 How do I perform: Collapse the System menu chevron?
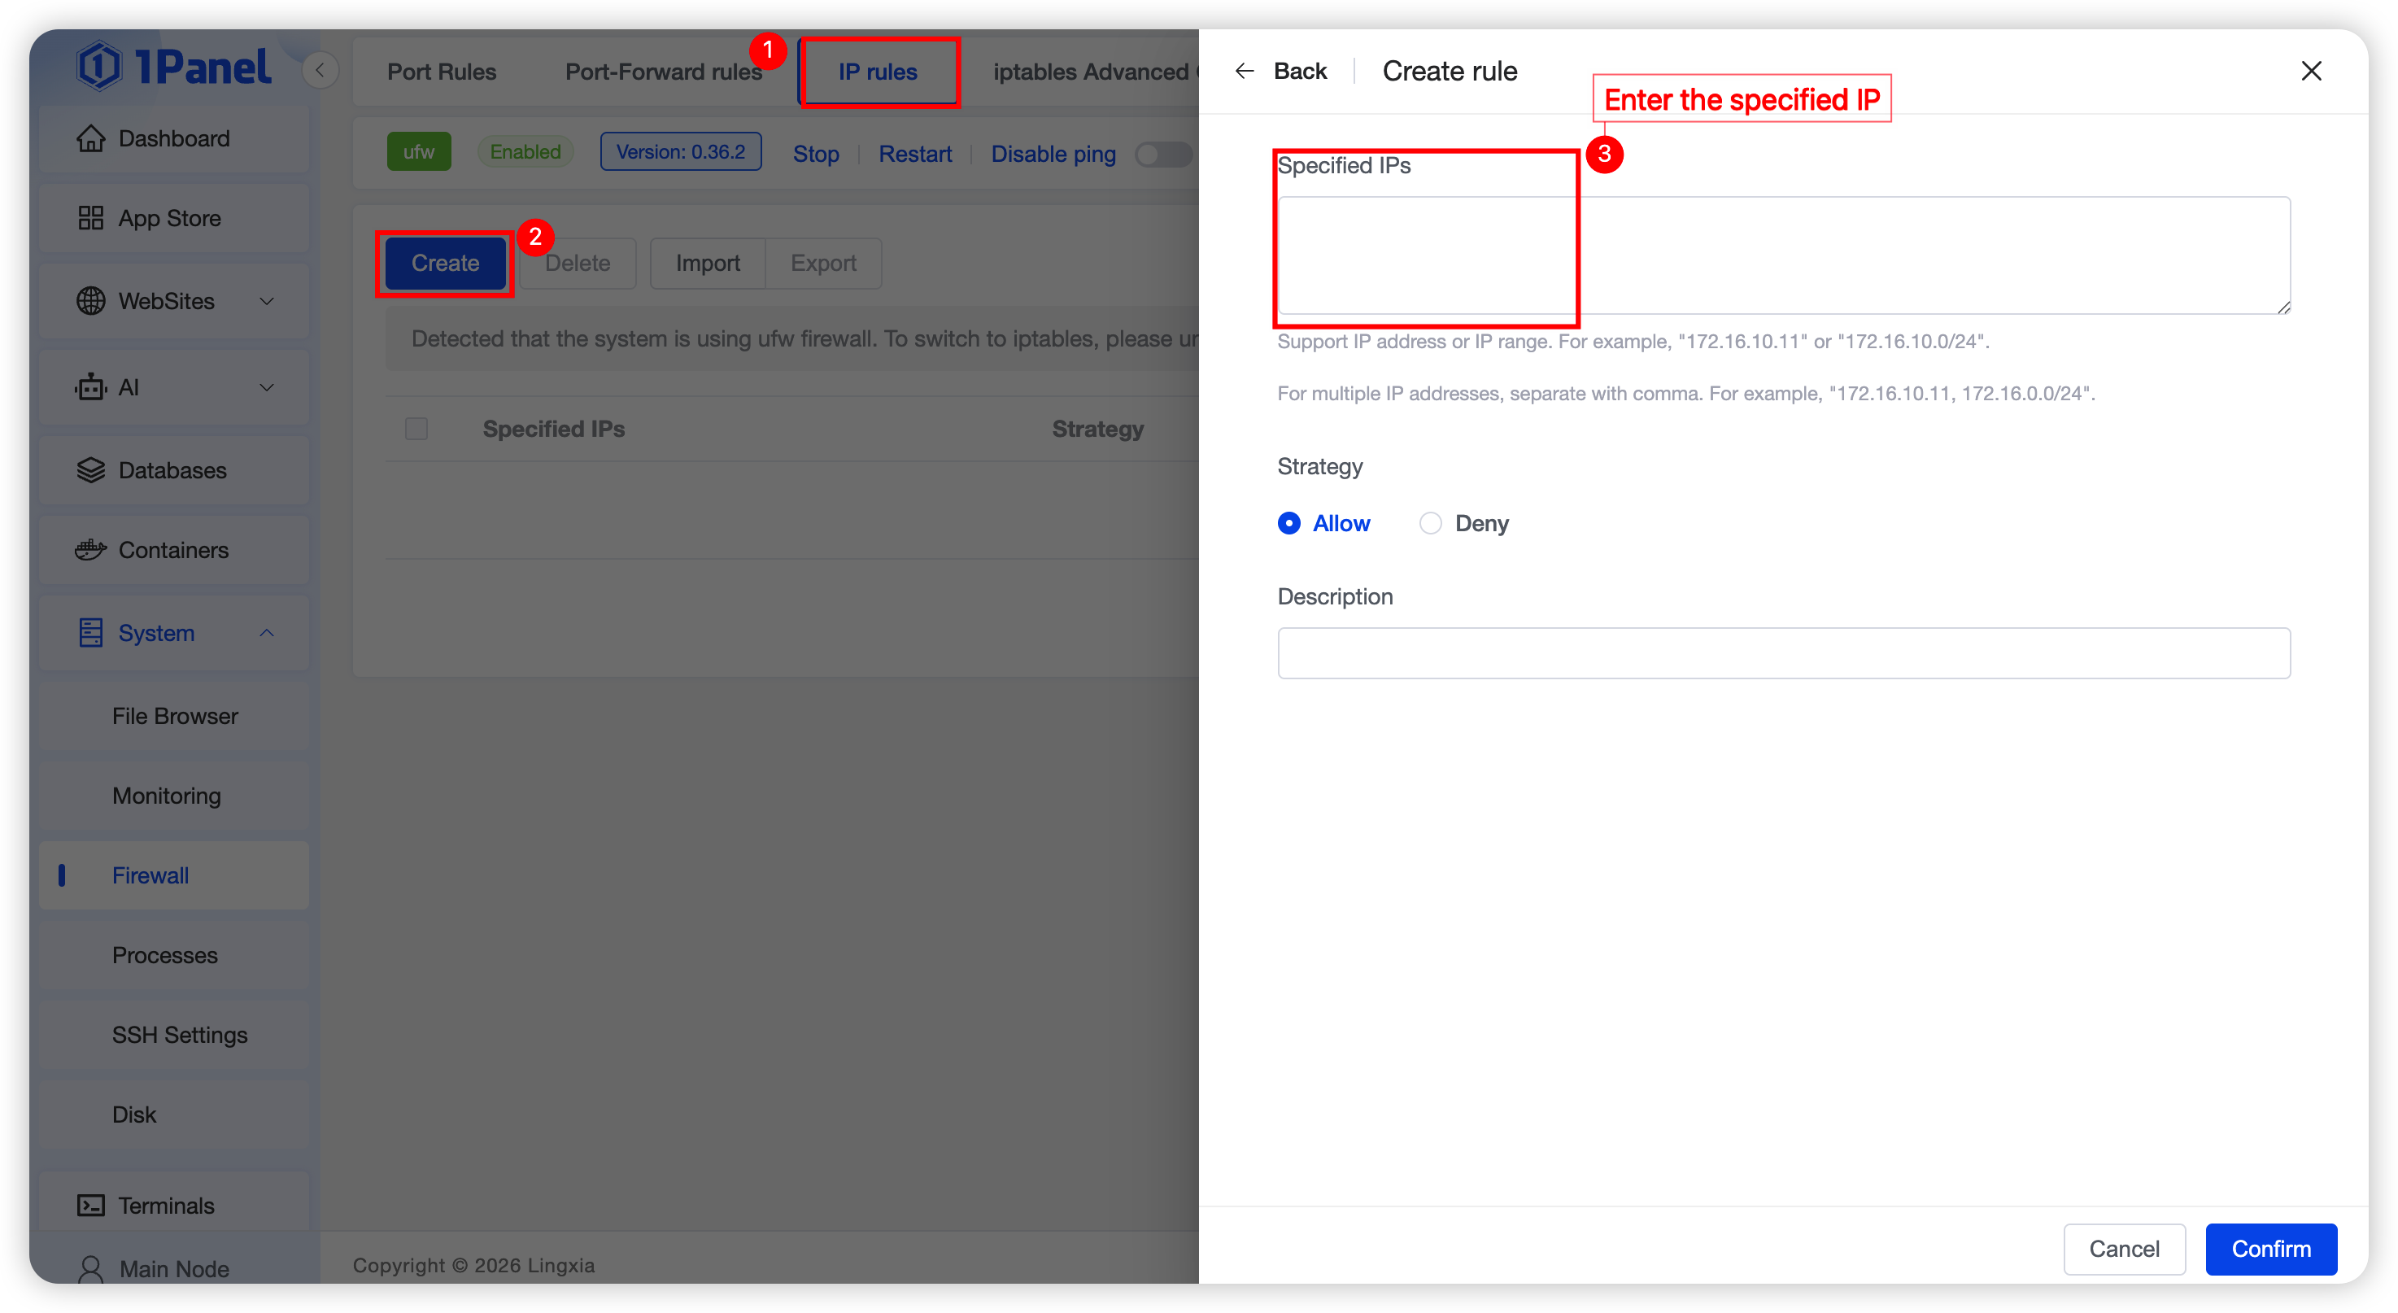click(266, 633)
